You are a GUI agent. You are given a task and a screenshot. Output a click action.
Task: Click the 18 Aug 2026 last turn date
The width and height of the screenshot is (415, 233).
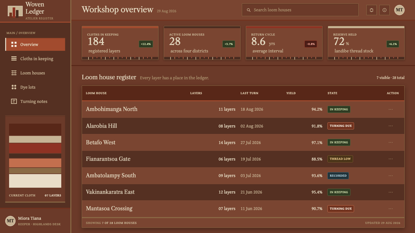(252, 109)
